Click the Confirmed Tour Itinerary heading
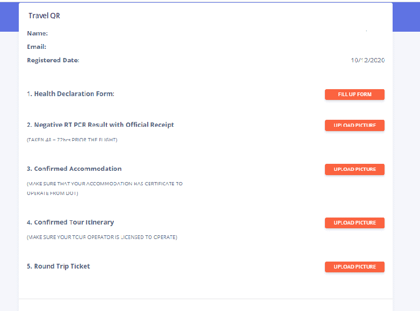Image resolution: width=420 pixels, height=311 pixels. 70,222
